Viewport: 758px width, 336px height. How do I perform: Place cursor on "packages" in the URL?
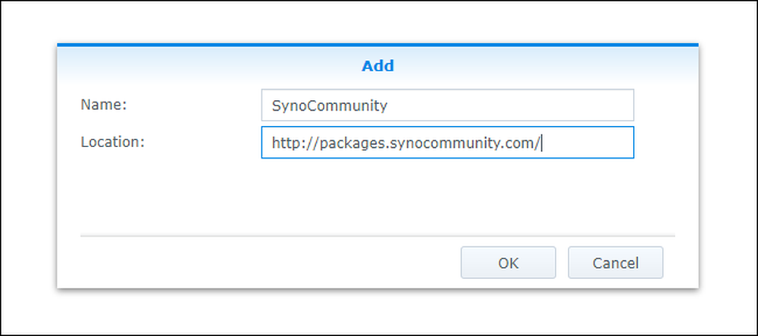352,143
